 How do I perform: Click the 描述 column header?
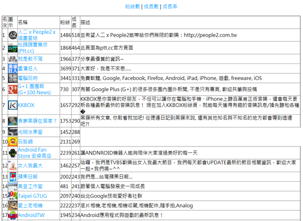coord(85,22)
